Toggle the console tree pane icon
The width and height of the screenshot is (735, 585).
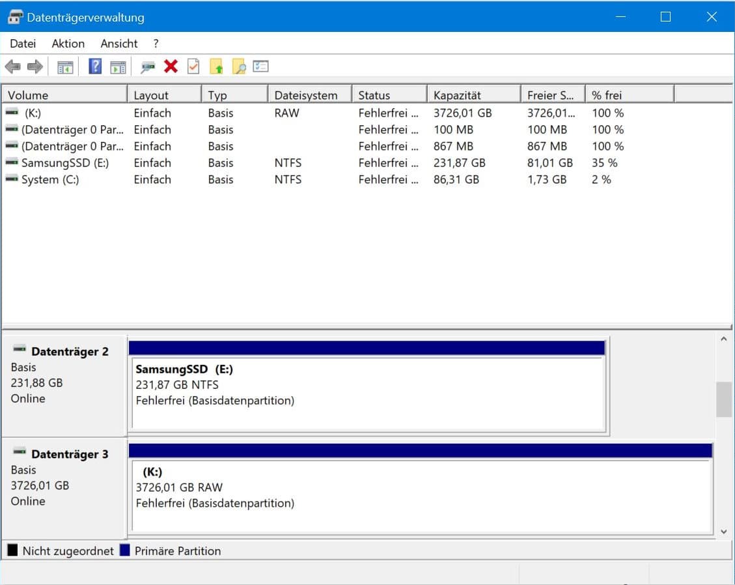(x=65, y=67)
